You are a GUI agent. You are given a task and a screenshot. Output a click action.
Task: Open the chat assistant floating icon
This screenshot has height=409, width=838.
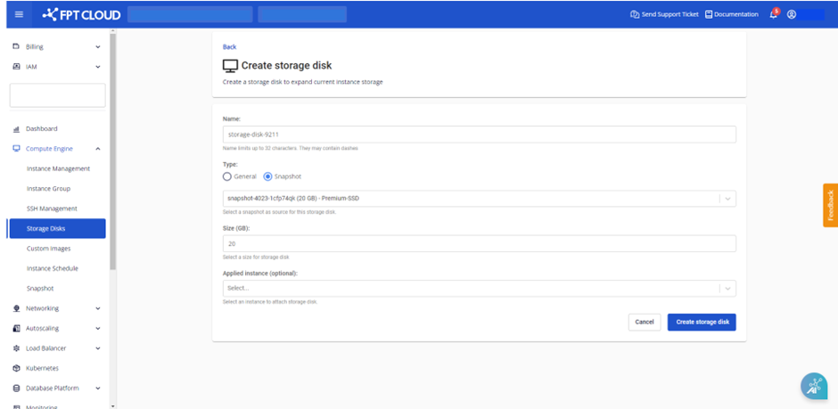[813, 385]
